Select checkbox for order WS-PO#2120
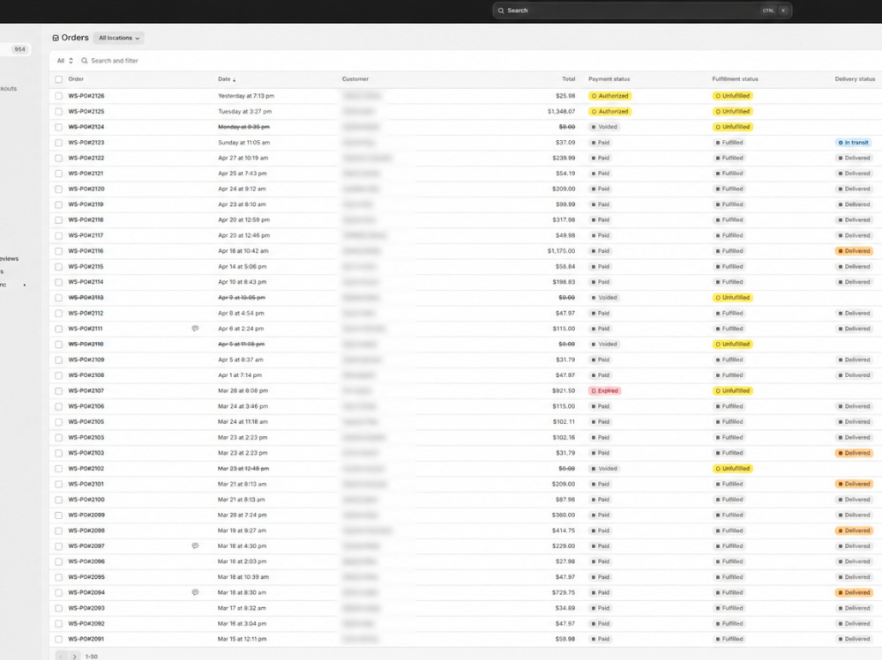 [x=58, y=189]
